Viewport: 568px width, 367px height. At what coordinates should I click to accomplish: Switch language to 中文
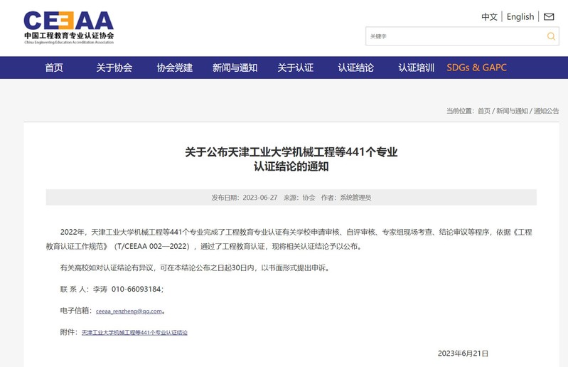489,16
